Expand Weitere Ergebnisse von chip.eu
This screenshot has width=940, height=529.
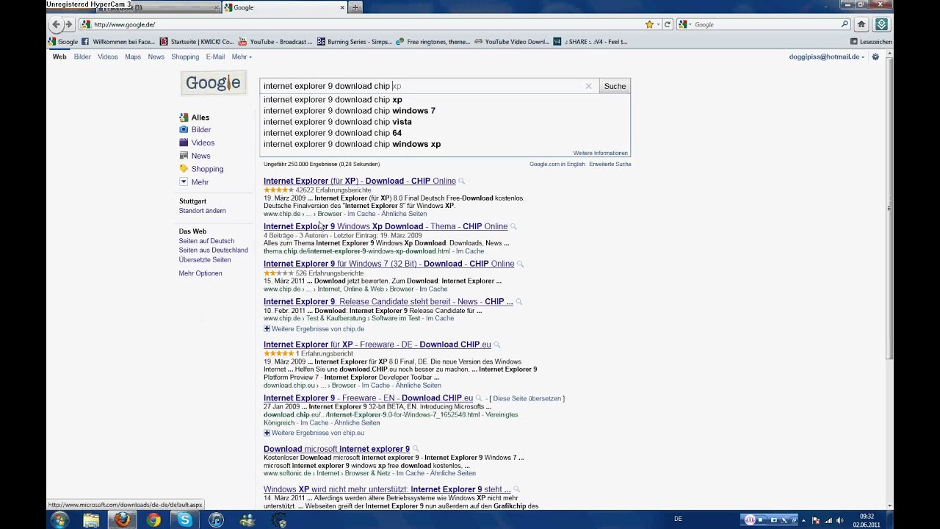[314, 433]
